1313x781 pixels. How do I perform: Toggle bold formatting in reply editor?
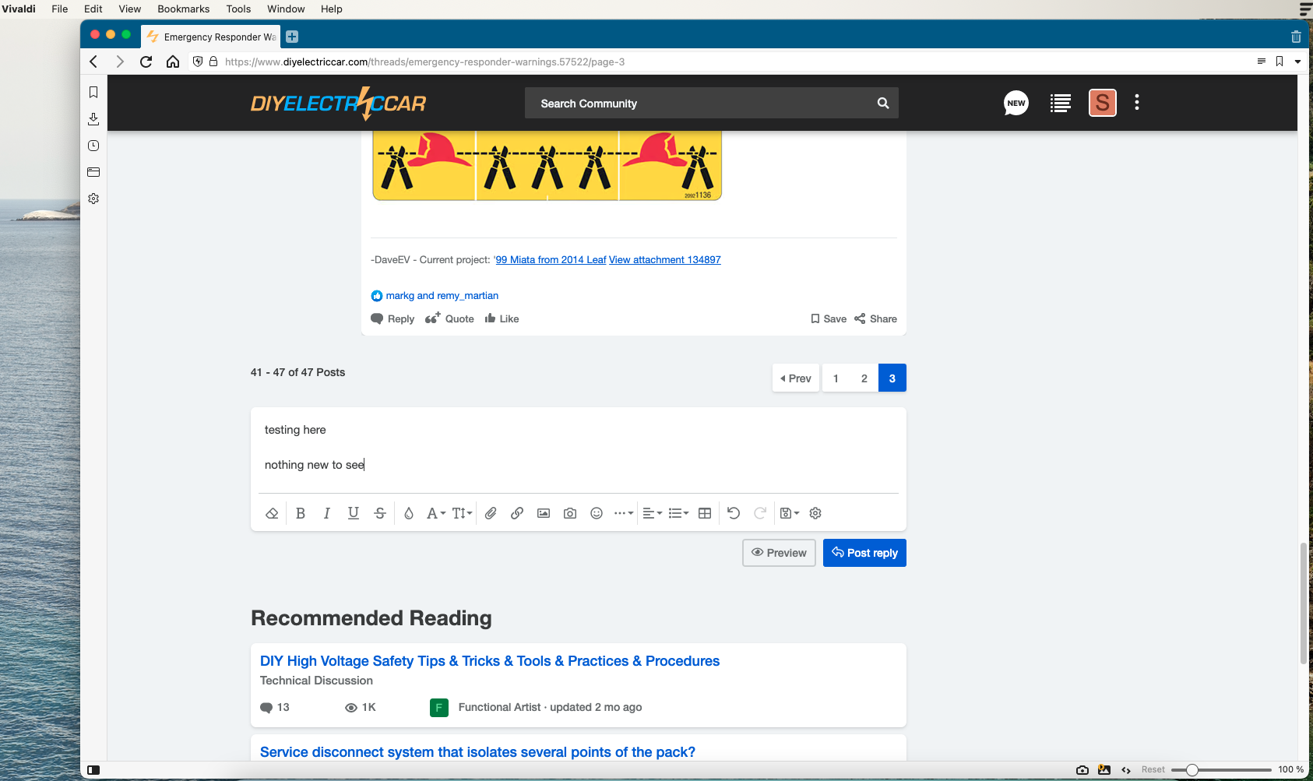coord(301,513)
